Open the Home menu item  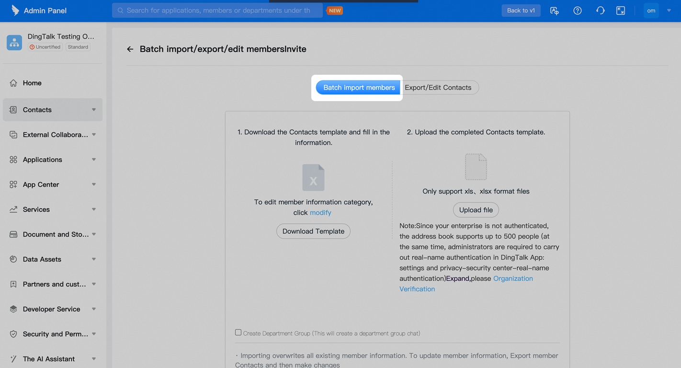(x=53, y=83)
